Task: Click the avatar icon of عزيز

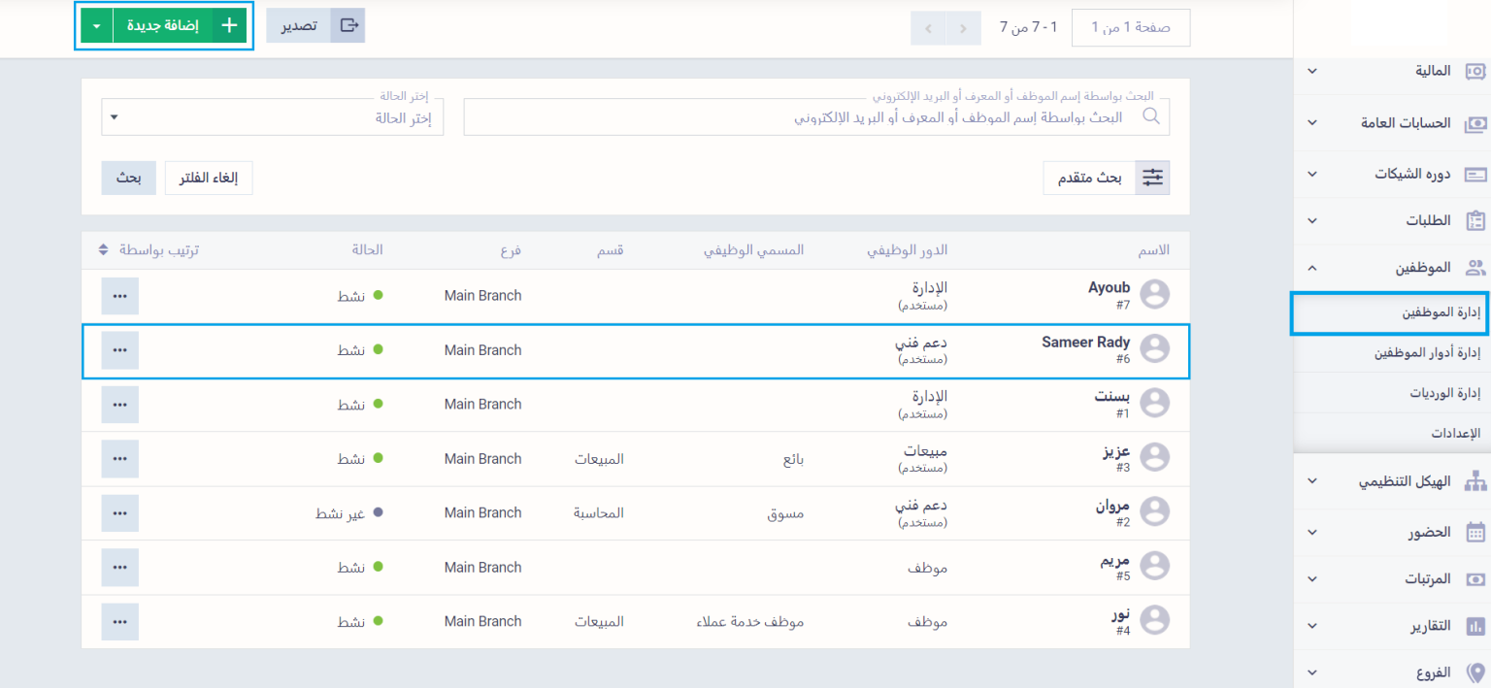Action: coord(1154,458)
